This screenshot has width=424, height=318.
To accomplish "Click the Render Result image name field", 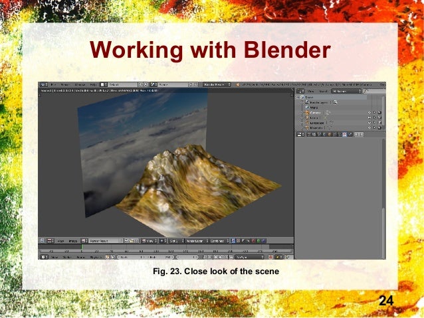I will [x=106, y=241].
